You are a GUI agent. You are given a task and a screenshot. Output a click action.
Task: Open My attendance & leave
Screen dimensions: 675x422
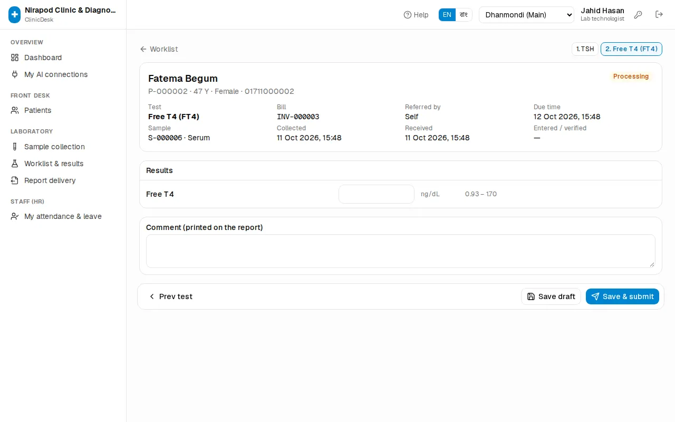point(63,216)
